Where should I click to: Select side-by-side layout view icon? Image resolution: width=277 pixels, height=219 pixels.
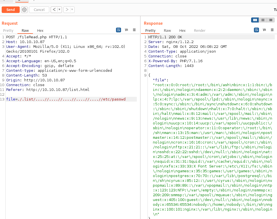click(255, 20)
